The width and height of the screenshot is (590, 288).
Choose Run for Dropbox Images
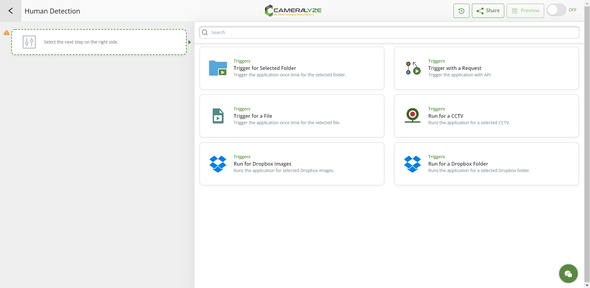(x=292, y=164)
